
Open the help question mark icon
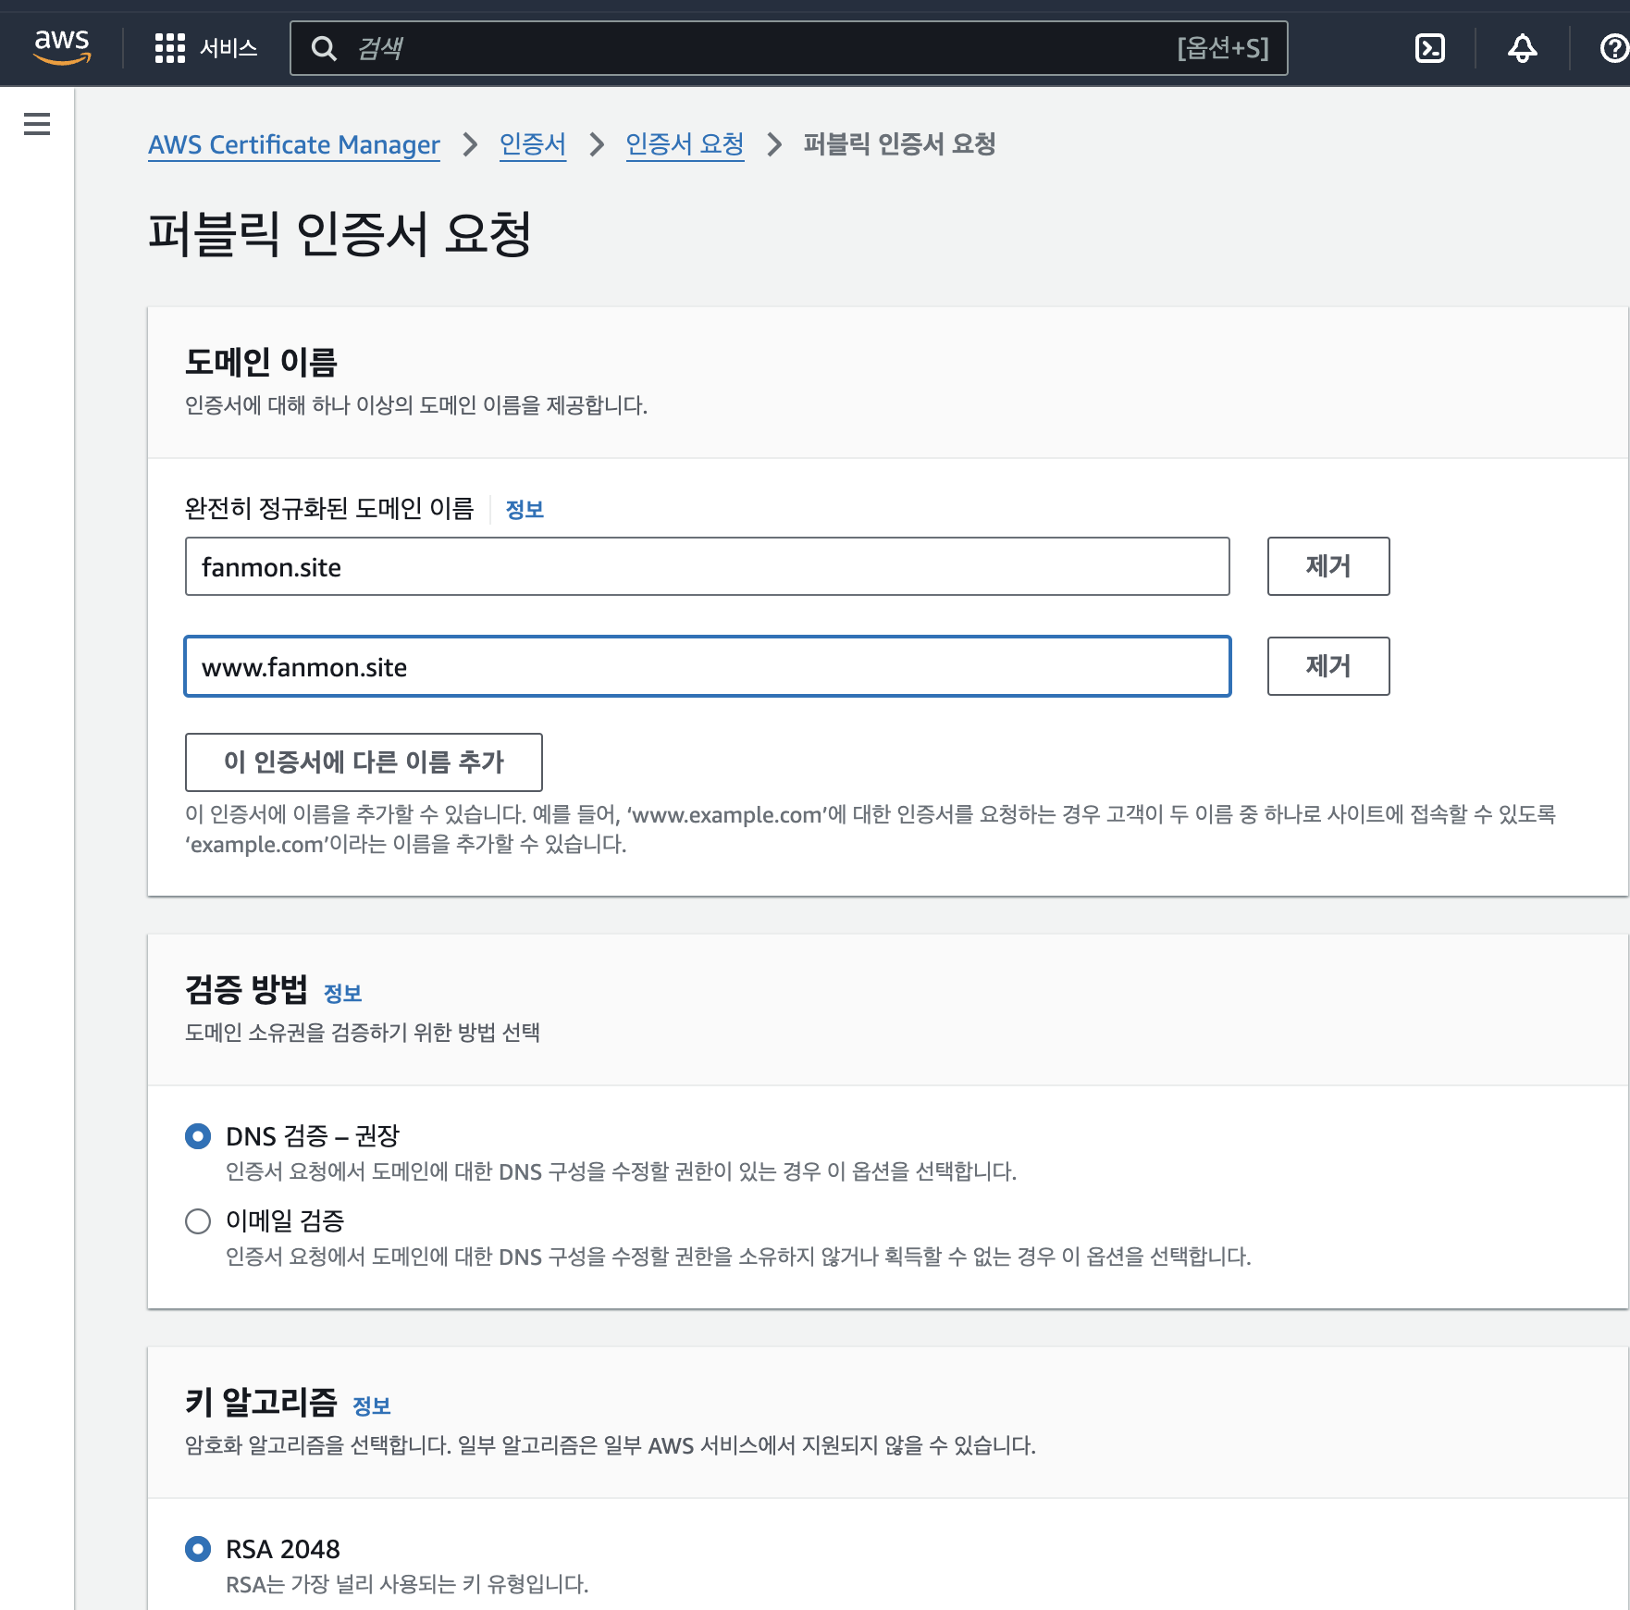pyautogui.click(x=1614, y=48)
